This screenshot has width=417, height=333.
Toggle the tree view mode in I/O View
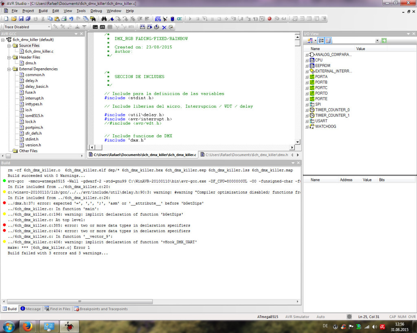coord(321,40)
